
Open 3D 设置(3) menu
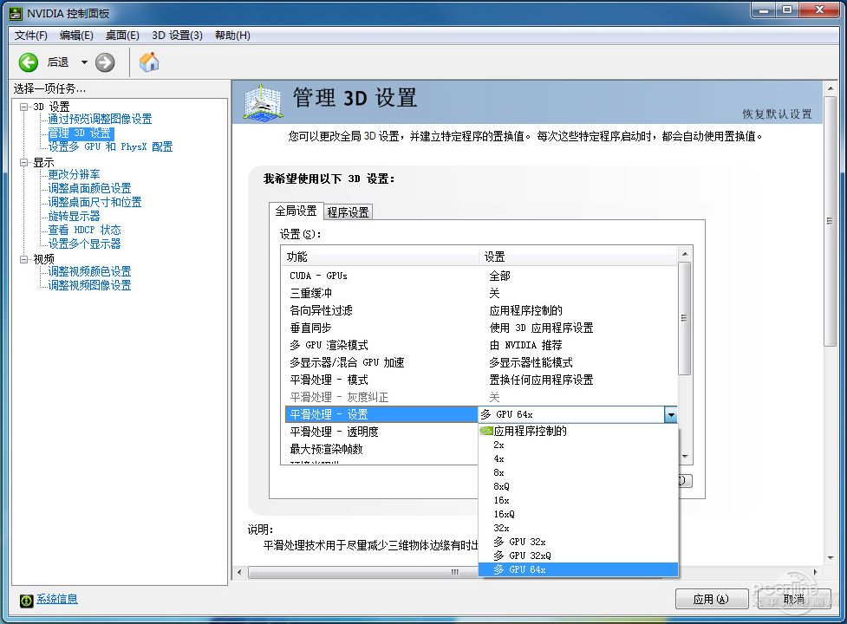pos(177,35)
